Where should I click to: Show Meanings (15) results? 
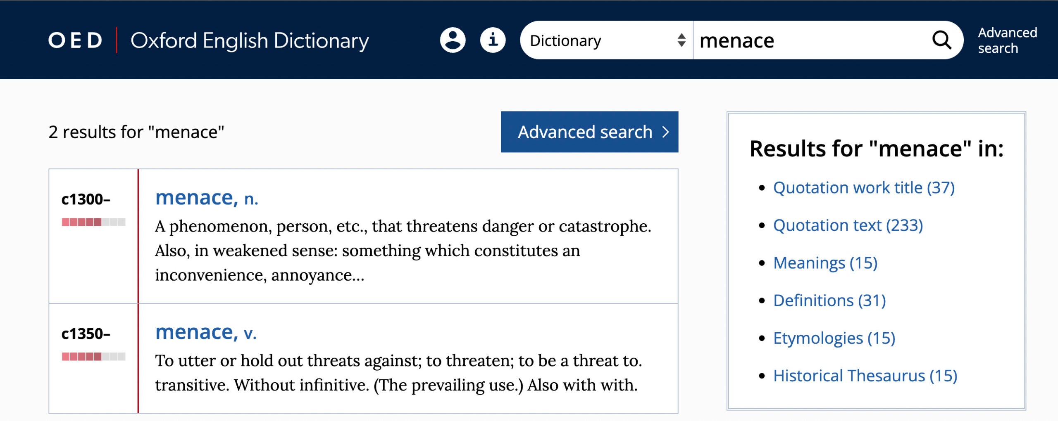[x=825, y=263]
